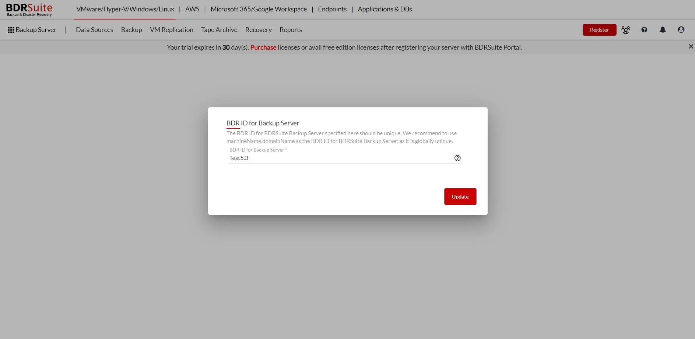Screen dimensions: 695x339
Task: Open the Applications & DBs tab
Action: pyautogui.click(x=385, y=9)
